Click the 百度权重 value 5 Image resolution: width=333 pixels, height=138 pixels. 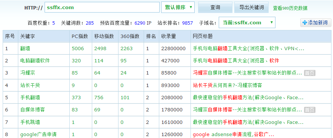(53, 23)
